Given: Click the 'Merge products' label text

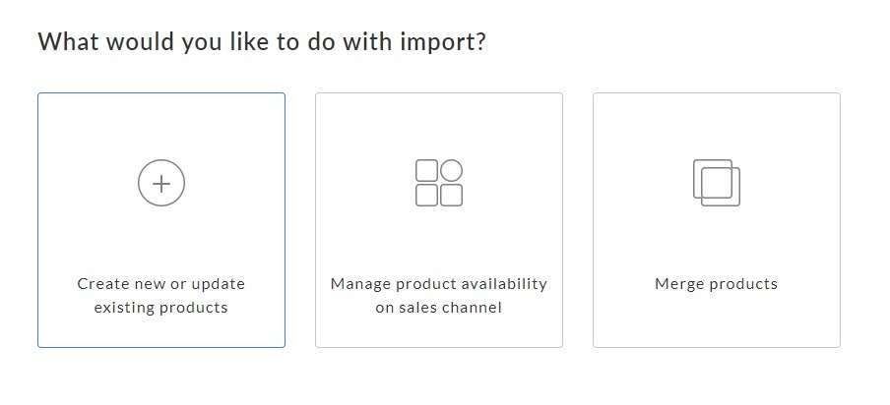Looking at the screenshot, I should coord(717,284).
